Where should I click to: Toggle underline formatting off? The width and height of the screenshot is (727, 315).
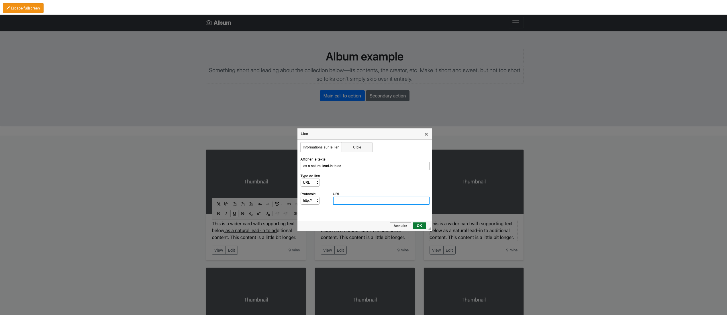pyautogui.click(x=234, y=214)
